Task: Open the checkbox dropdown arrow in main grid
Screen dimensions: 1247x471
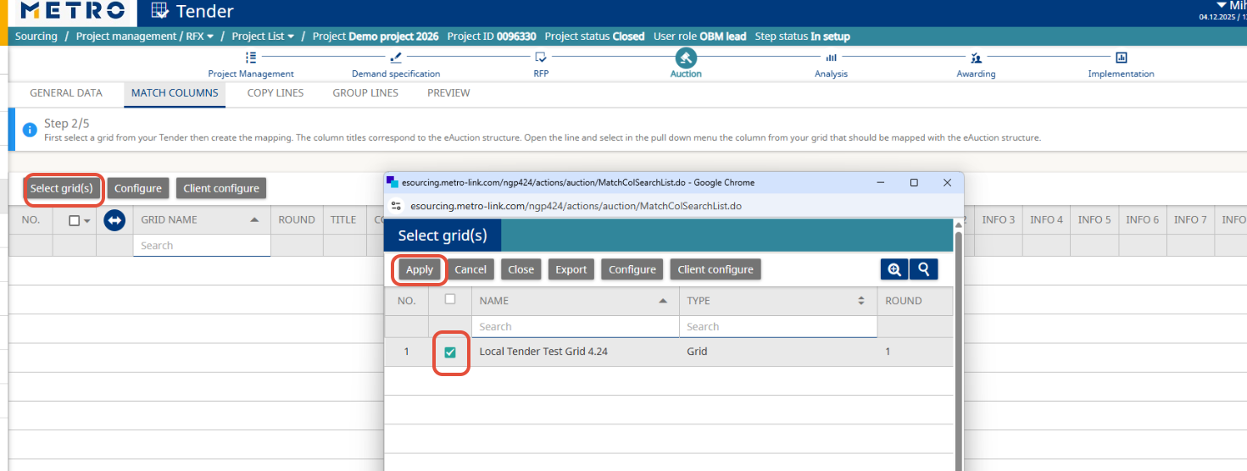Action: [x=86, y=221]
